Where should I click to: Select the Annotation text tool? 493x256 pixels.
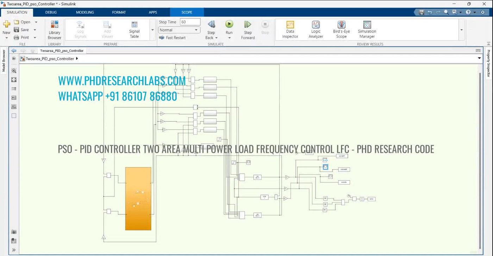[14, 98]
